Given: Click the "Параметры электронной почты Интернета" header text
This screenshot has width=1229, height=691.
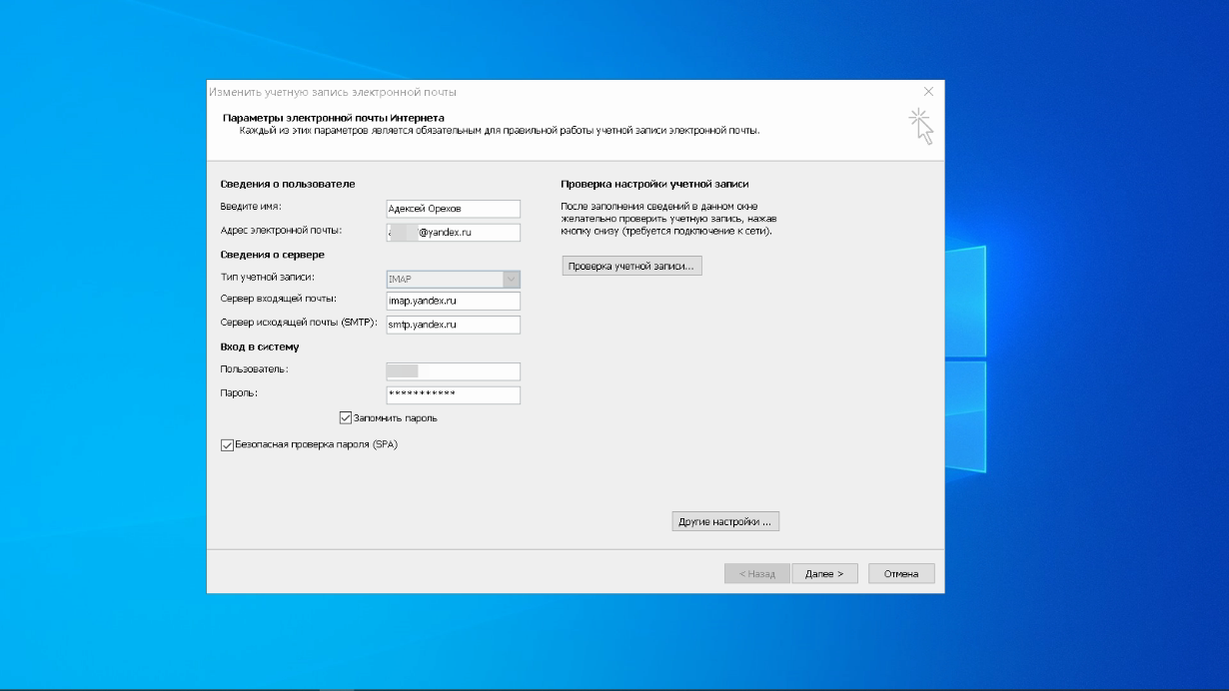Looking at the screenshot, I should coord(319,118).
